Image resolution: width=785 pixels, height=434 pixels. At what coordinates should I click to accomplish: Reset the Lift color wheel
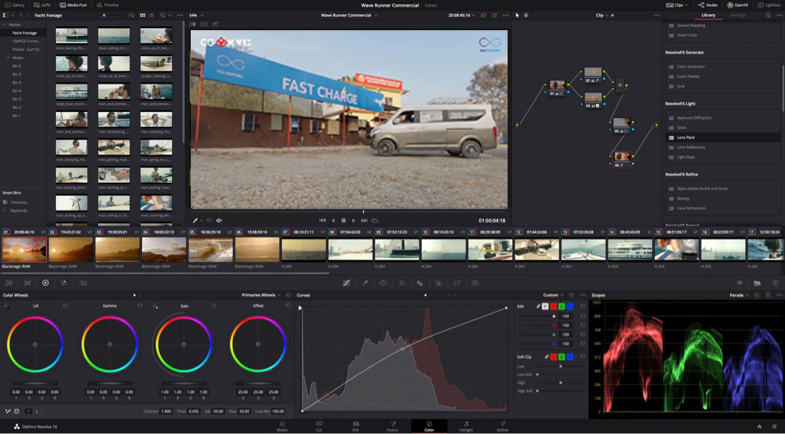click(65, 306)
